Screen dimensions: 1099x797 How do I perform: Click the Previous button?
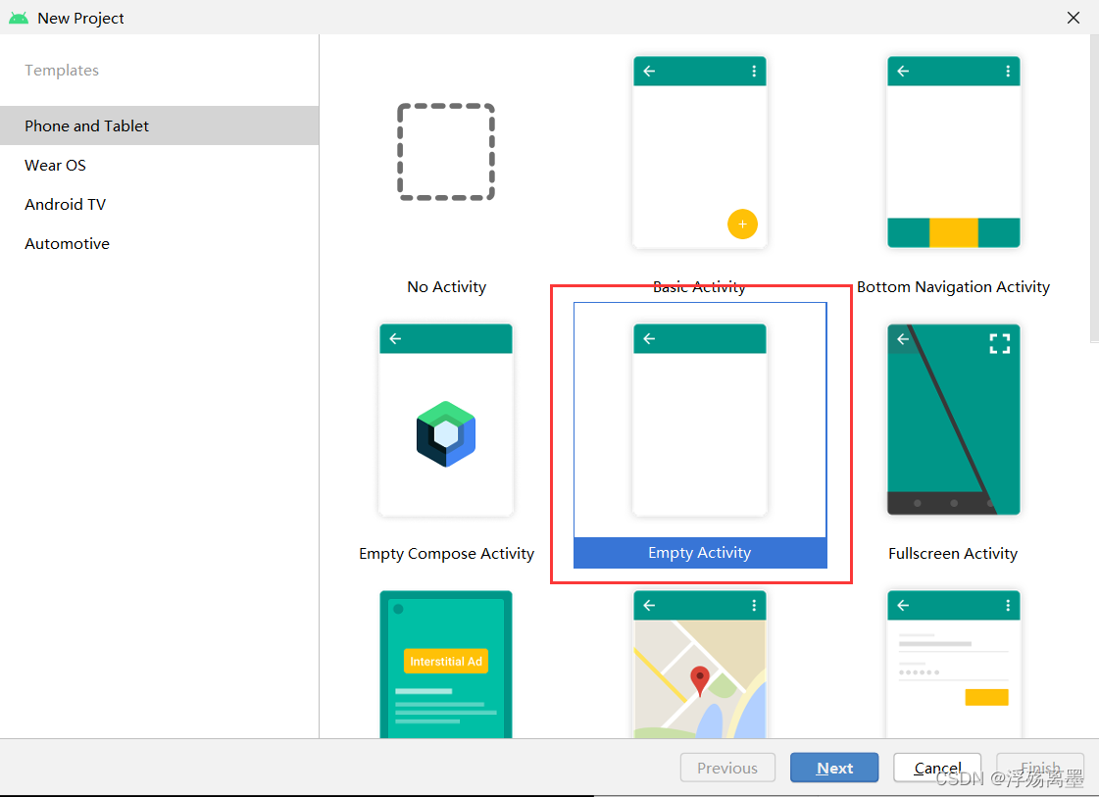tap(727, 768)
